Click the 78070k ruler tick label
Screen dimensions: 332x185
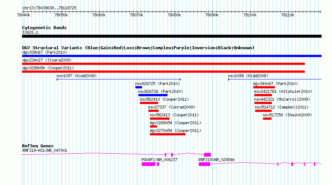pyautogui.click(x=137, y=15)
